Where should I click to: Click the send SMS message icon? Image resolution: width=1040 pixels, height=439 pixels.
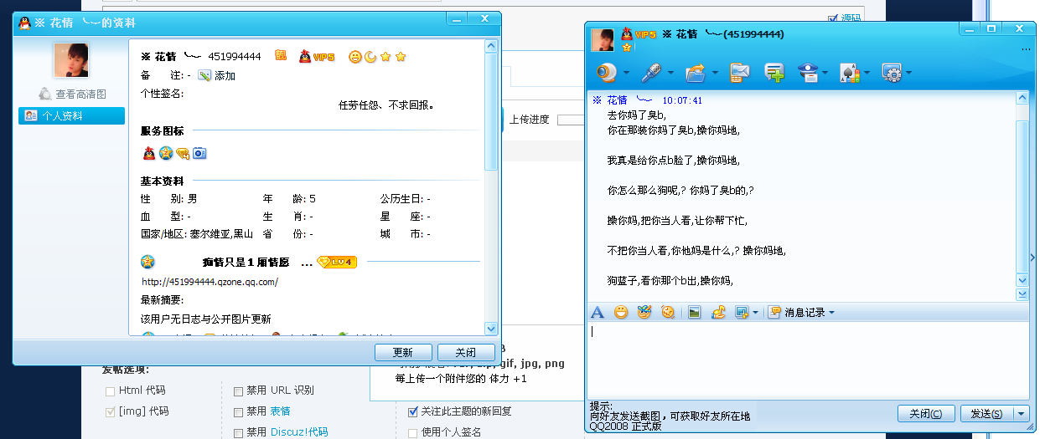point(739,74)
